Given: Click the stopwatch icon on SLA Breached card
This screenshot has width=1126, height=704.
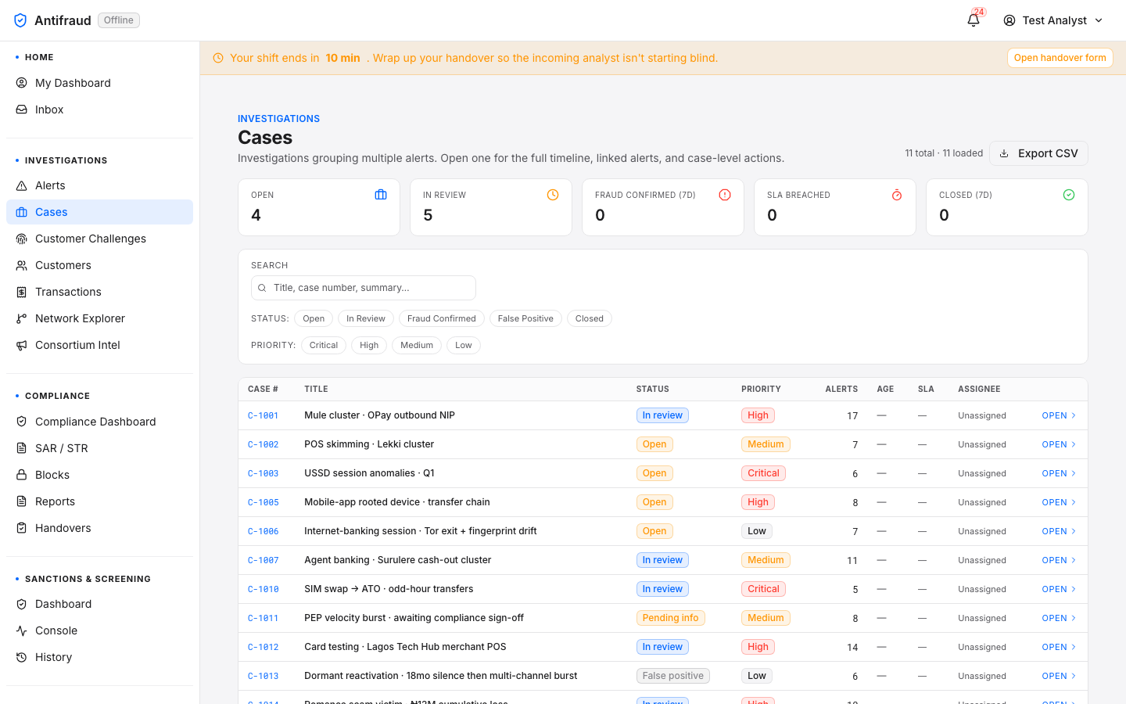Looking at the screenshot, I should coord(897,195).
